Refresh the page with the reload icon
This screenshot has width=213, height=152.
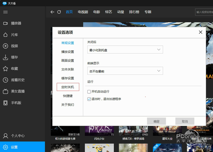(x=59, y=12)
